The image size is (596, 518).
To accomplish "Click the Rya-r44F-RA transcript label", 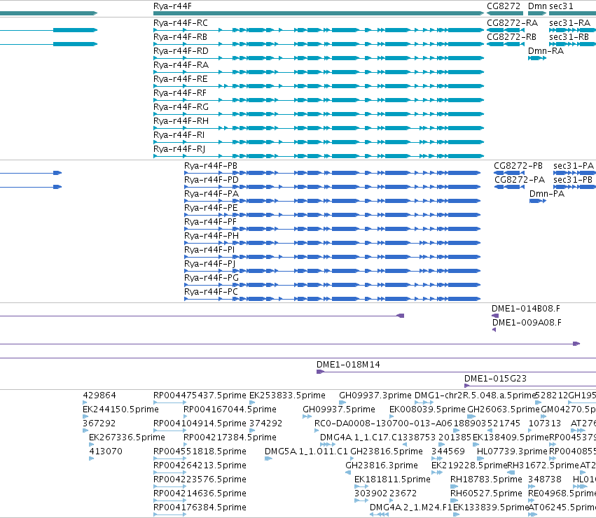I will pos(181,65).
